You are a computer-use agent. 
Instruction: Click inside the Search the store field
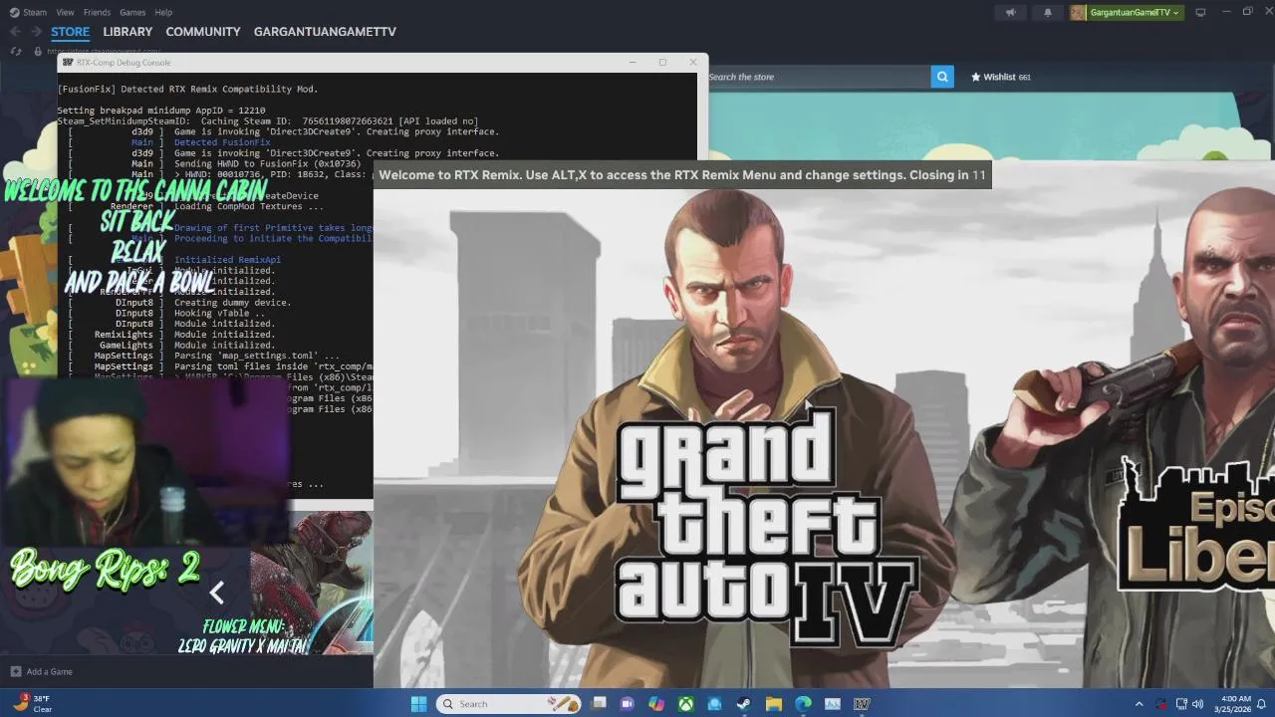coord(819,77)
